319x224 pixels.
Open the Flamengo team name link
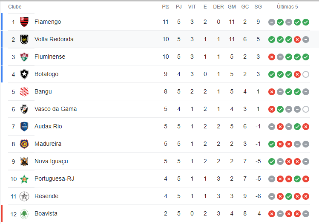(48, 22)
